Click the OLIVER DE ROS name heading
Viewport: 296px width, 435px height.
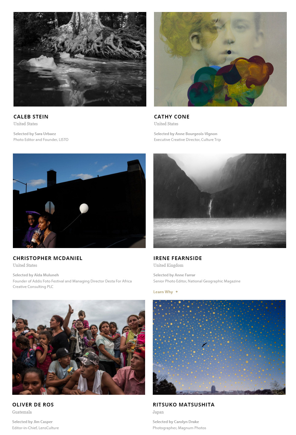(x=33, y=405)
